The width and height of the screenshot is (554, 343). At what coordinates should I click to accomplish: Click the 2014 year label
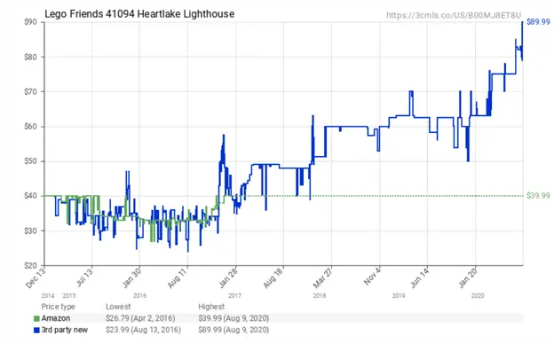(x=48, y=296)
